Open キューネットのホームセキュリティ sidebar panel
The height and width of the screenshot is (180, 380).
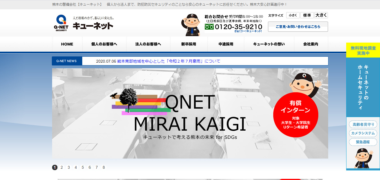363,87
